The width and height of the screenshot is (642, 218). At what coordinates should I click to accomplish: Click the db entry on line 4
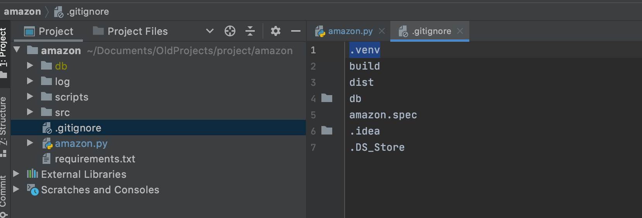pos(355,99)
